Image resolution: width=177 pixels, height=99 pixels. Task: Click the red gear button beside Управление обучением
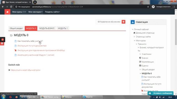click(x=123, y=22)
